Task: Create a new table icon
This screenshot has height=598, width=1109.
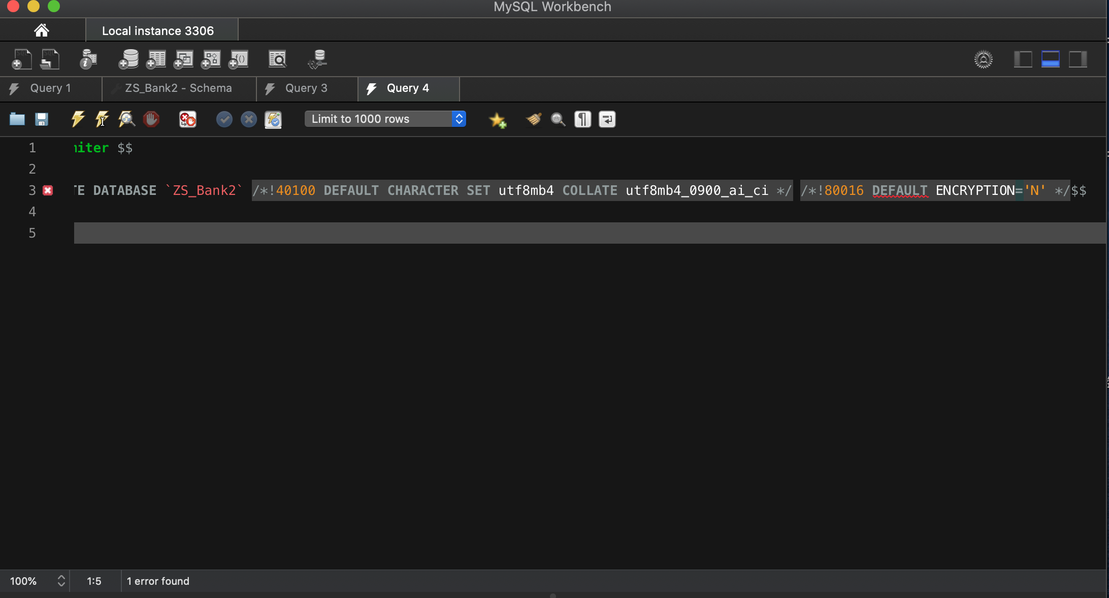Action: click(156, 59)
